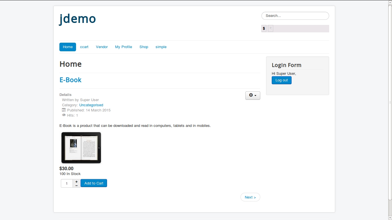Navigate to the Vendor menu item
392x220 pixels.
[x=102, y=47]
